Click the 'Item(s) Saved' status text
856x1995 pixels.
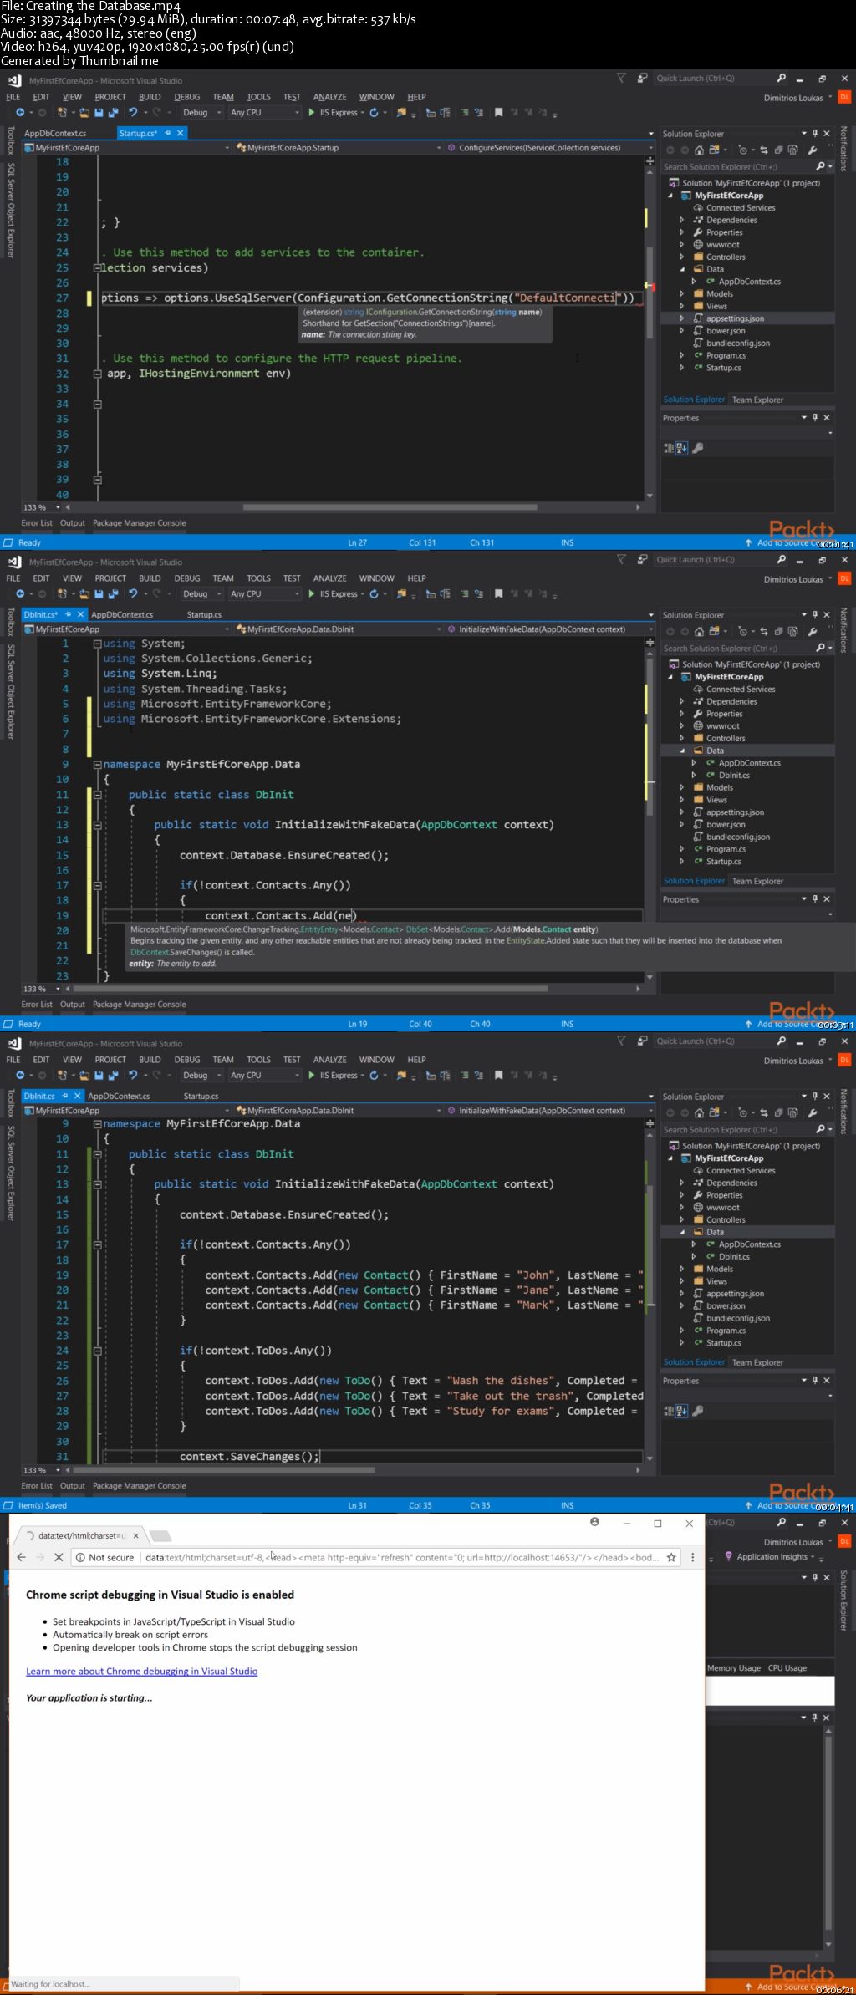43,1505
